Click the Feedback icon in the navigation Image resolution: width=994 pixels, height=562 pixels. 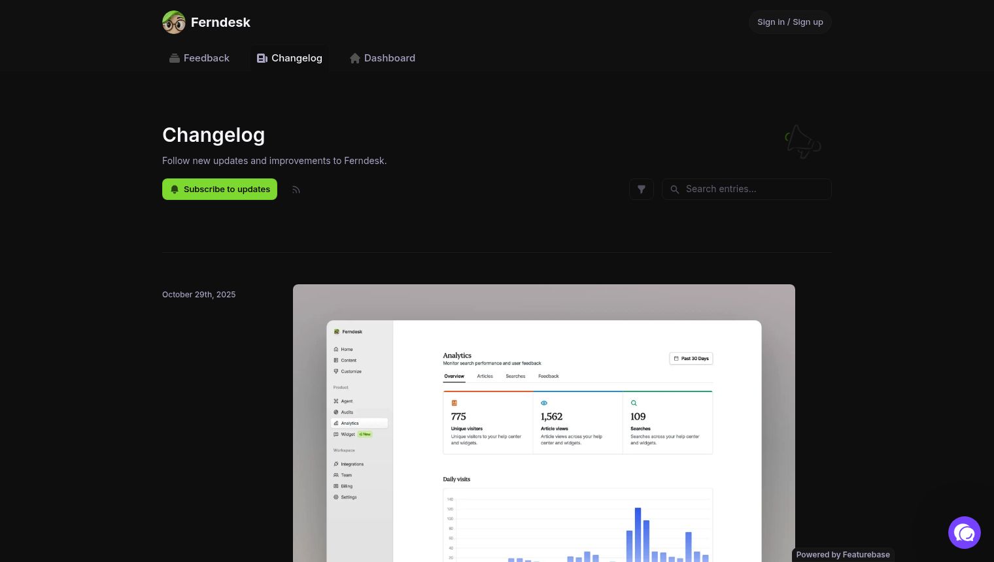click(x=175, y=58)
